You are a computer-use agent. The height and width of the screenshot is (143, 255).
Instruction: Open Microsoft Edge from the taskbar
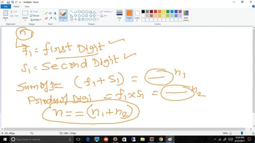pos(88,139)
